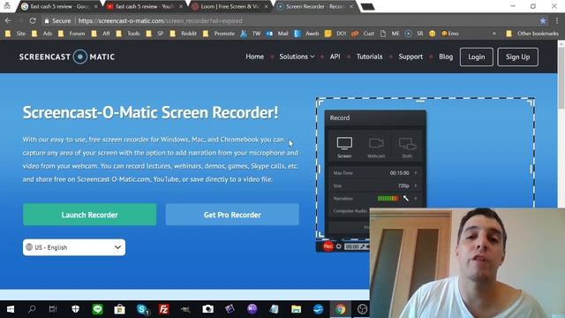This screenshot has height=318, width=565.
Task: Open API in the site navigation
Action: coord(335,57)
